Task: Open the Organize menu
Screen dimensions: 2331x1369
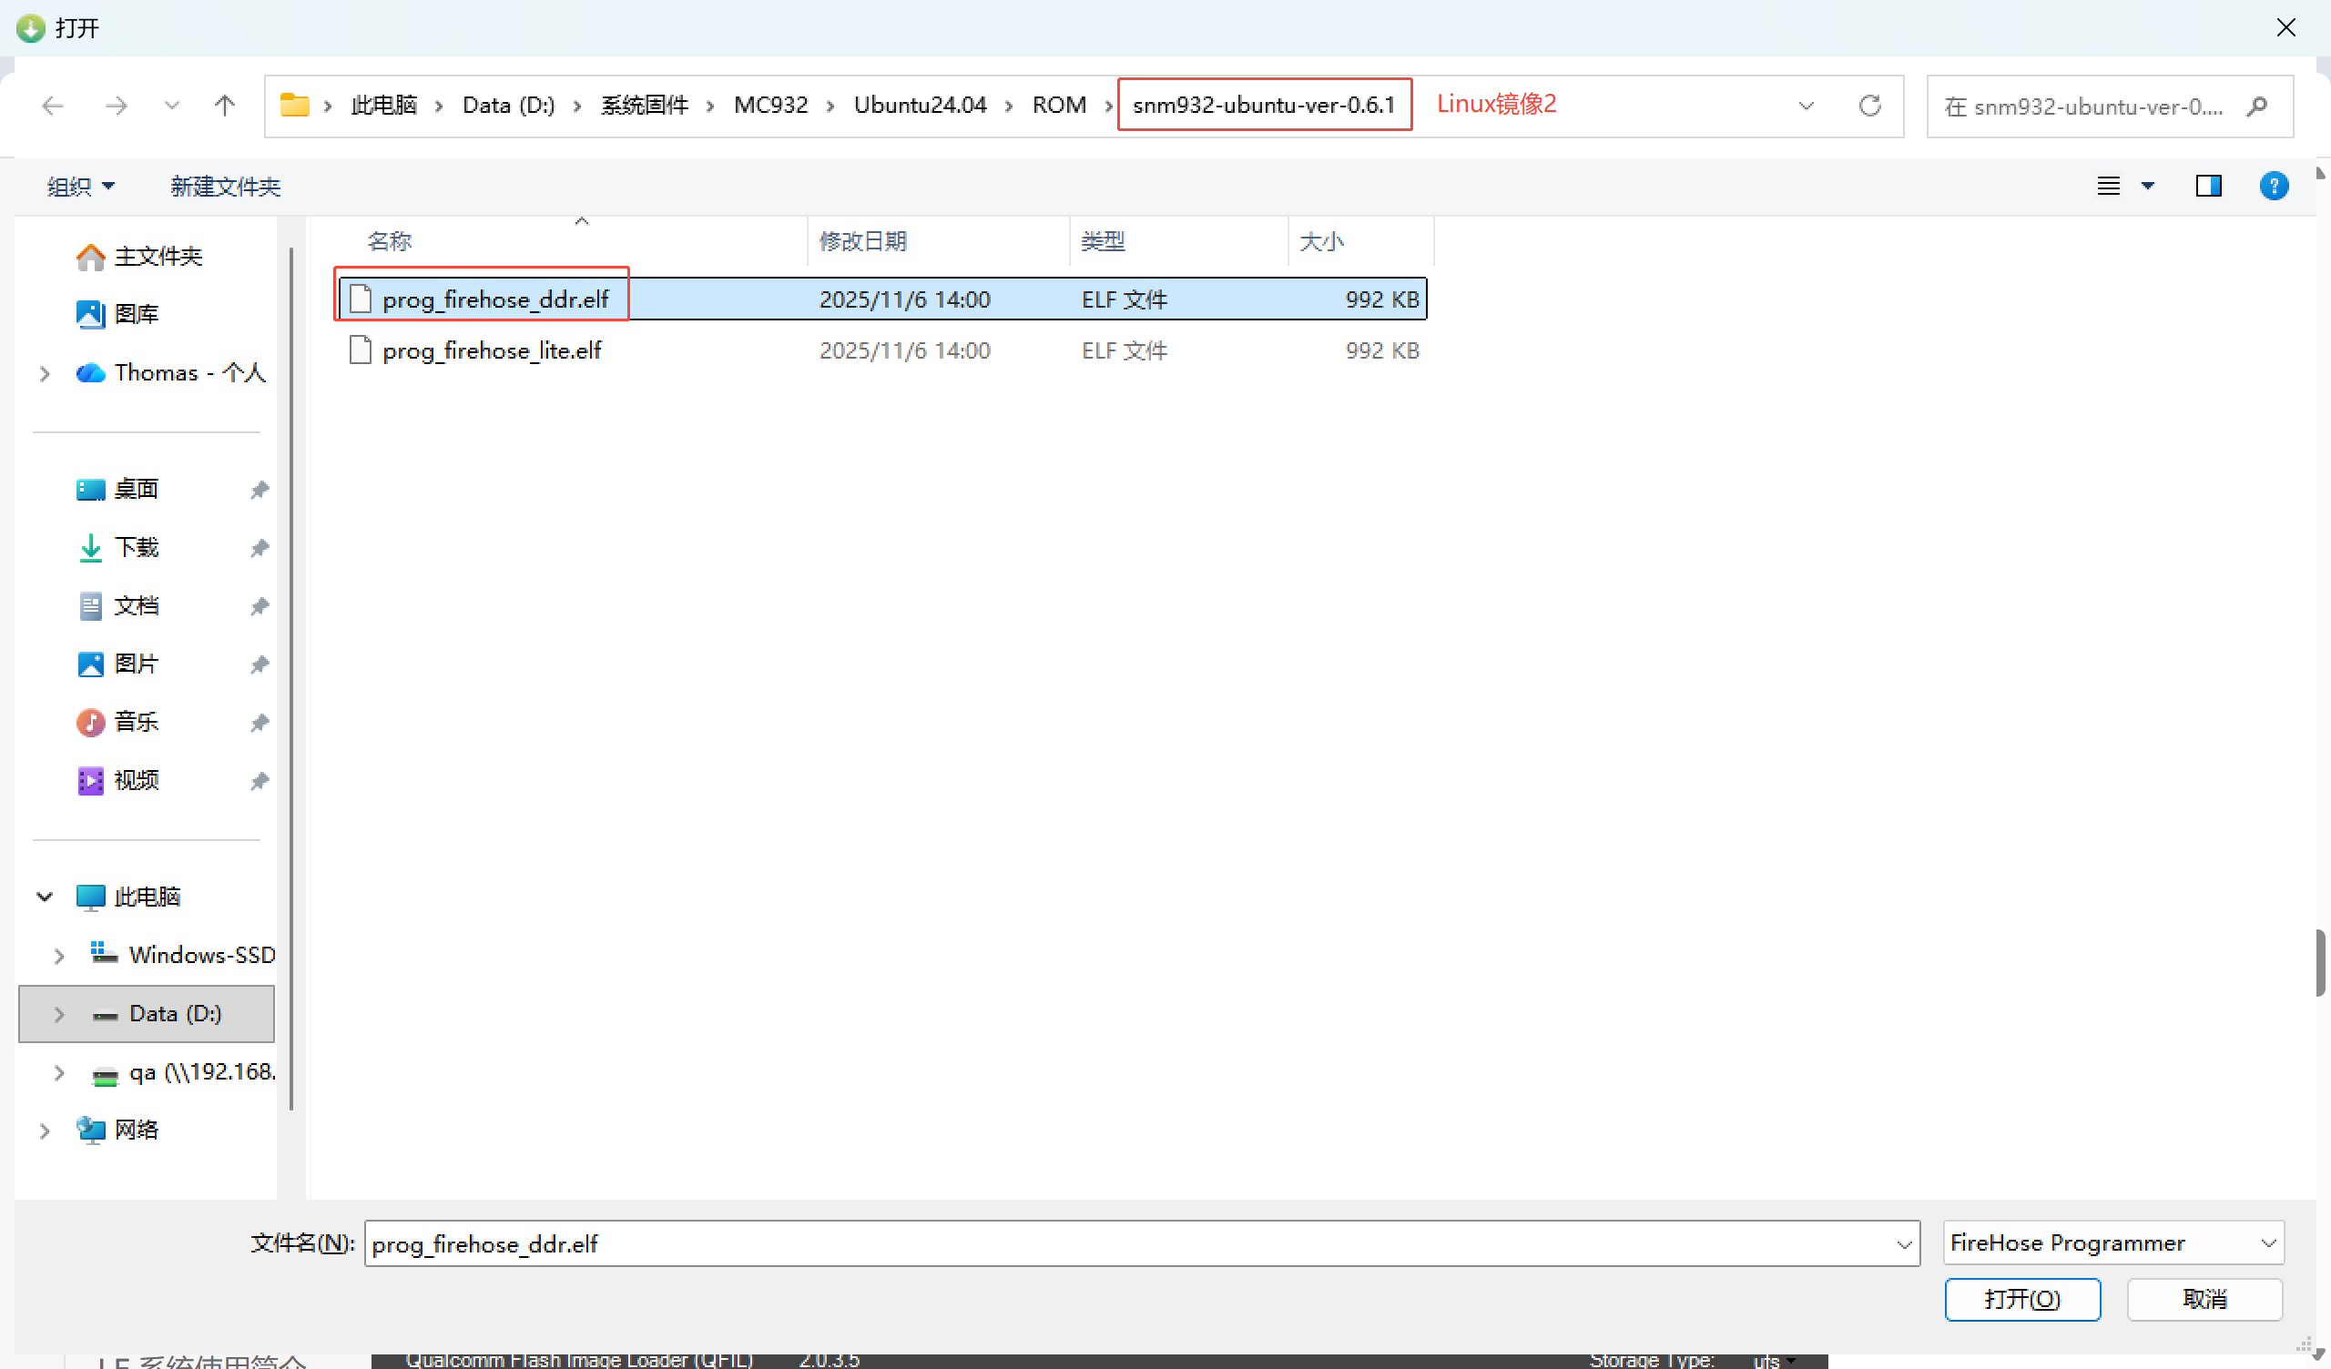Action: click(x=80, y=187)
